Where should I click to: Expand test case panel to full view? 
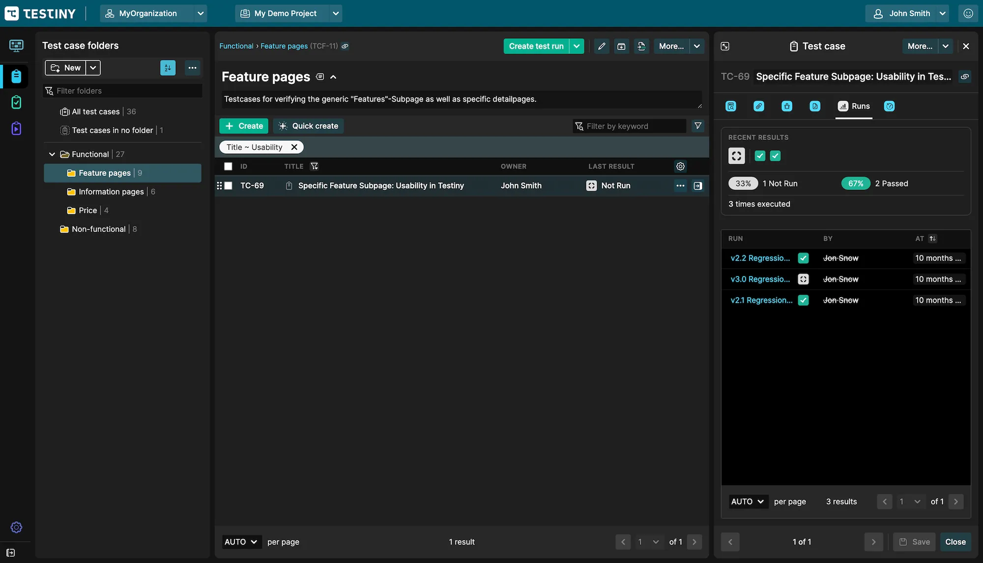coord(725,46)
